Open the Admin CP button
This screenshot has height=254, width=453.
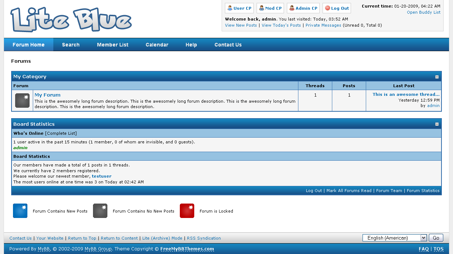[x=303, y=8]
